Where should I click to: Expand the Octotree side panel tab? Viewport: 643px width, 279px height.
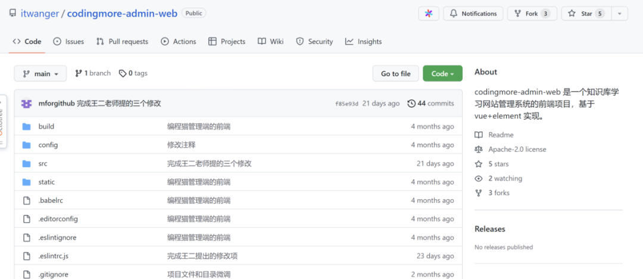point(2,121)
